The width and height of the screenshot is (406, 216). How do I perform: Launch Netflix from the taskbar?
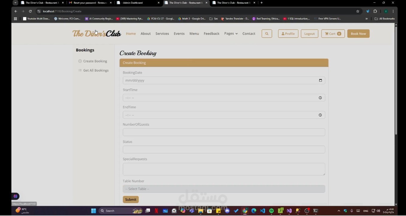coord(156,211)
